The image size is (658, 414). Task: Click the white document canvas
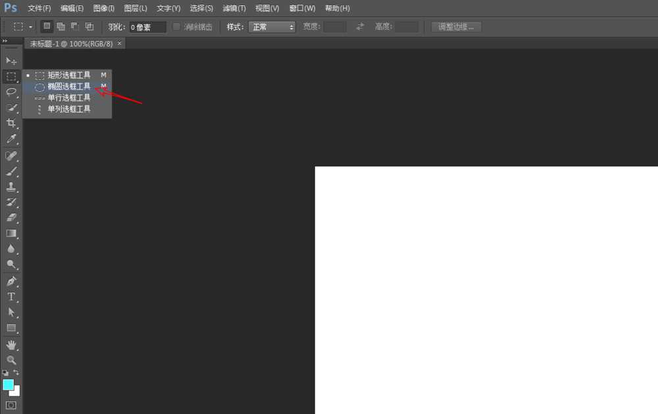tap(486, 290)
